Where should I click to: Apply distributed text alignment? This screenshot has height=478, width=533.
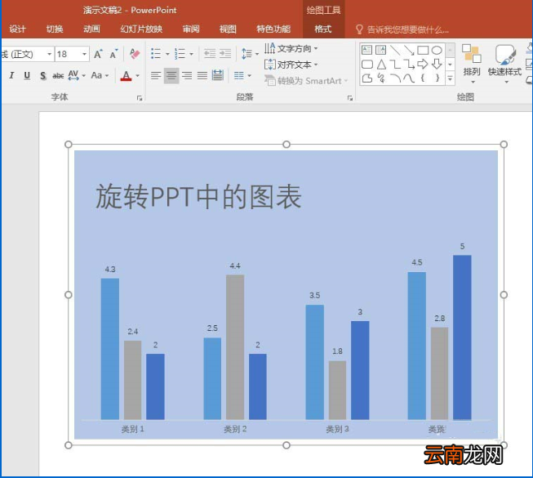pyautogui.click(x=218, y=75)
